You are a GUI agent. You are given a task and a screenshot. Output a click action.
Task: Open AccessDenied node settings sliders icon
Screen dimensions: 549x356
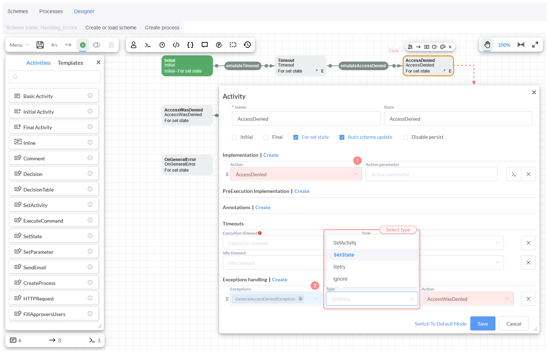pyautogui.click(x=410, y=47)
